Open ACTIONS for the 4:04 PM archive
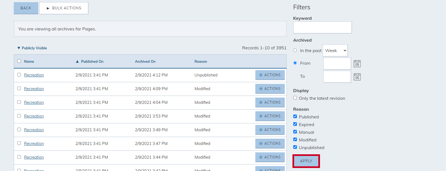Screen dimensions: 446x171 270,102
